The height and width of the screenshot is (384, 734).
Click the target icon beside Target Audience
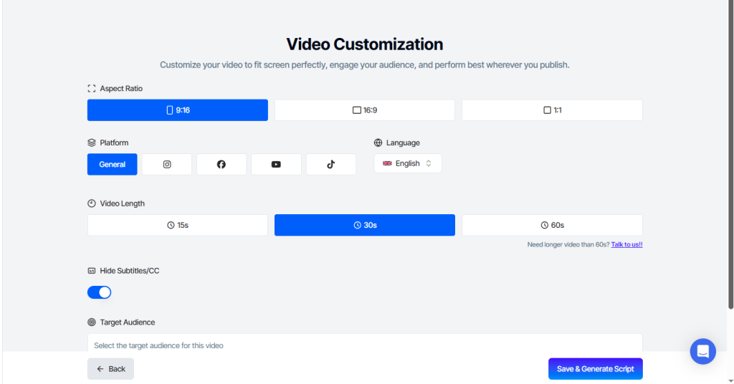(92, 322)
